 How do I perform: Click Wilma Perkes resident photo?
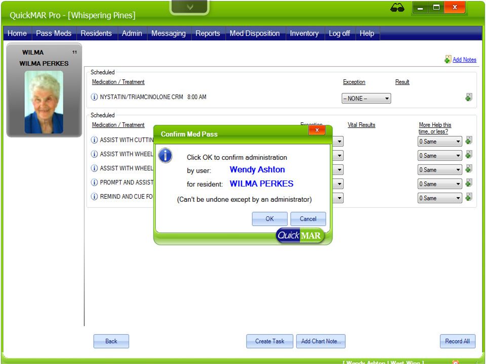click(x=44, y=102)
